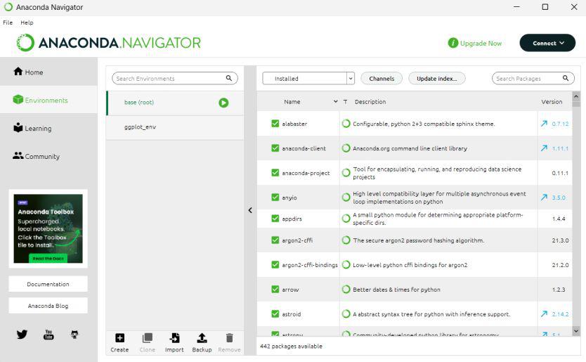Viewport: 586px width, 362px height.
Task: Switch to the Community tab label
Action: 42,156
